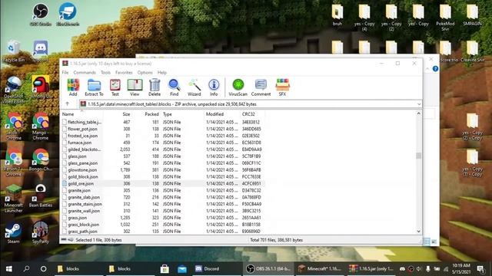492x276 pixels.
Task: Open the Bean Battles desktop icon
Action: click(x=41, y=195)
